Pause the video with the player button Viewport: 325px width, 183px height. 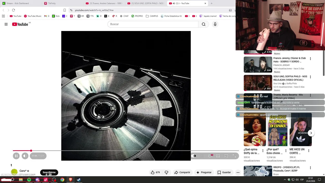(x=16, y=156)
